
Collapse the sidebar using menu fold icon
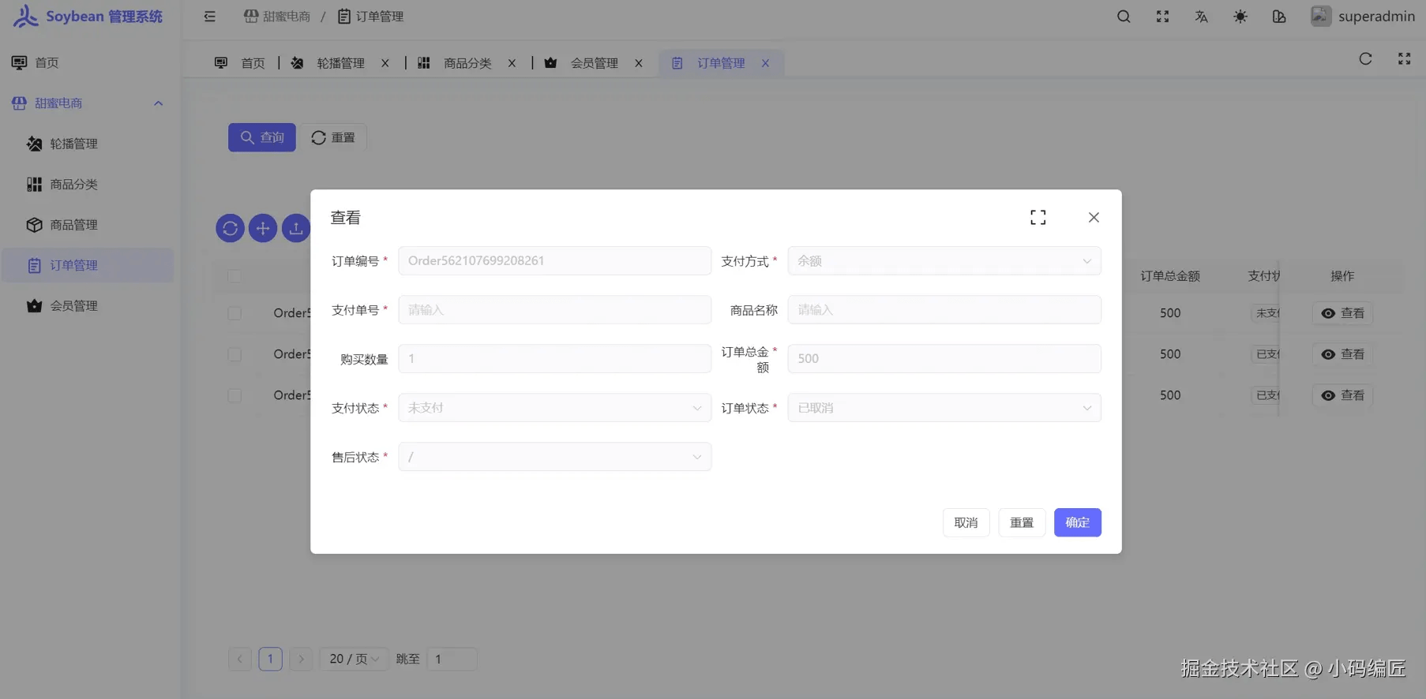tap(209, 17)
